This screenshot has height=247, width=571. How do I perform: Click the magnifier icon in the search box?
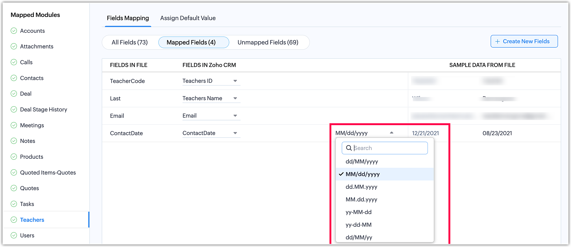pyautogui.click(x=349, y=148)
